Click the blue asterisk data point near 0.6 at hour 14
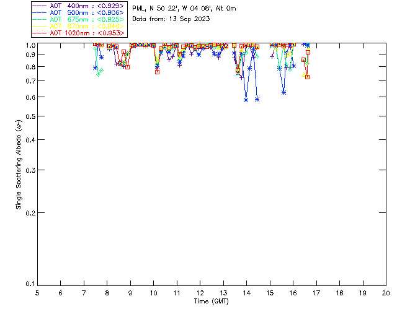The height and width of the screenshot is (317, 397). point(246,100)
